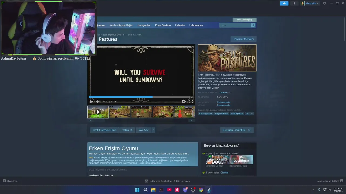
Task: Select the second screenshot thumbnail
Action: 120,112
